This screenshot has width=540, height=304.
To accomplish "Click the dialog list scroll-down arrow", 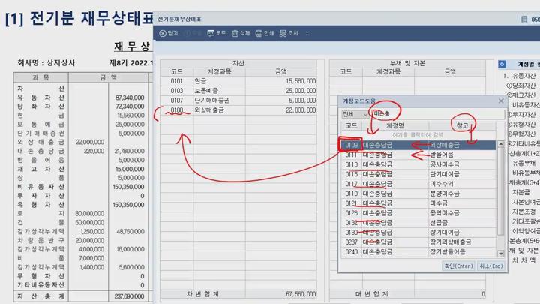I will tap(501, 254).
